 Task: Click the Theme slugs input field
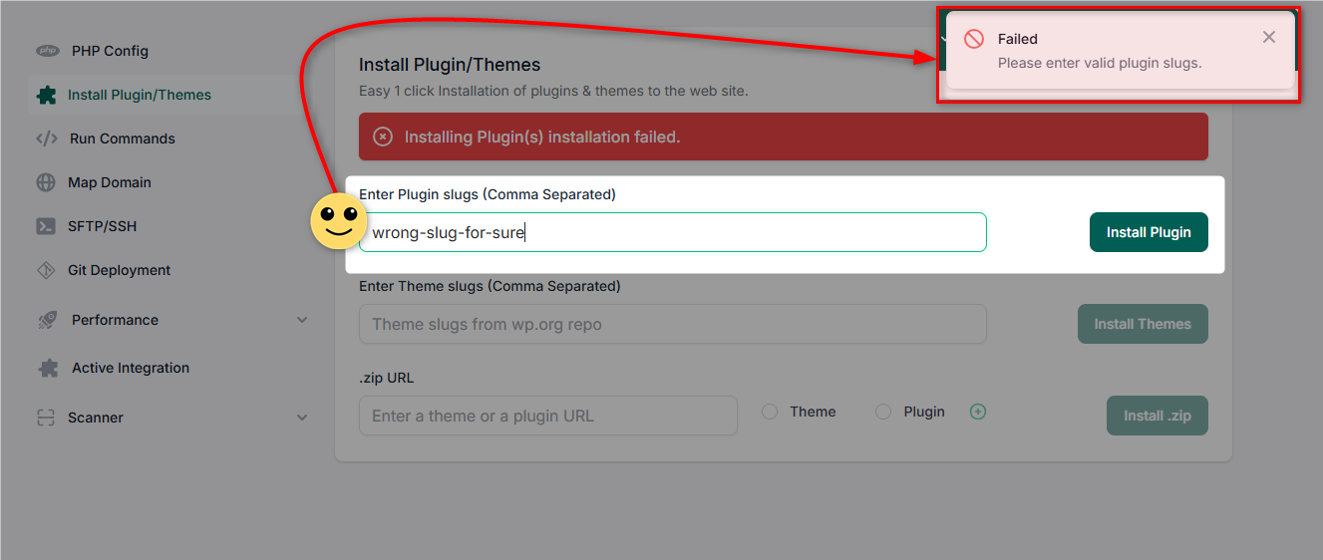(673, 324)
